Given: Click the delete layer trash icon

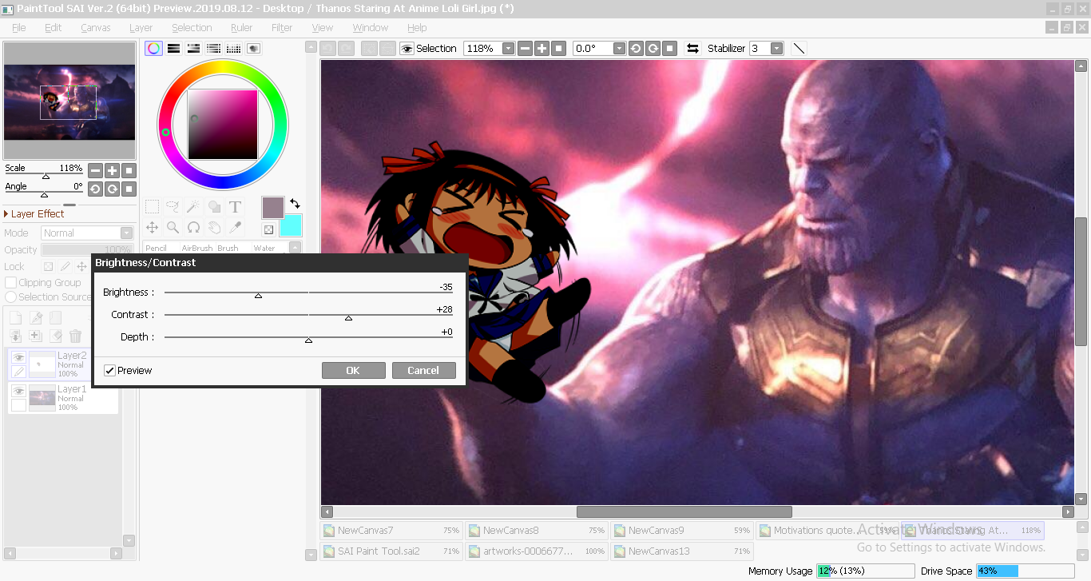Looking at the screenshot, I should tap(75, 336).
